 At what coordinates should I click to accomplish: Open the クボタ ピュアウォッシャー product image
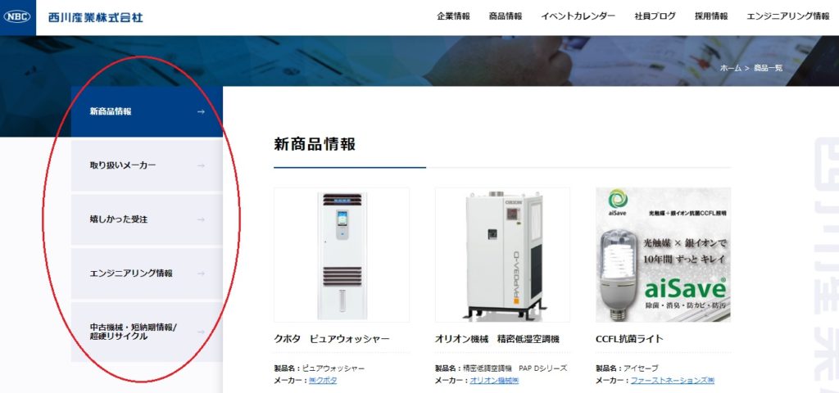click(342, 255)
